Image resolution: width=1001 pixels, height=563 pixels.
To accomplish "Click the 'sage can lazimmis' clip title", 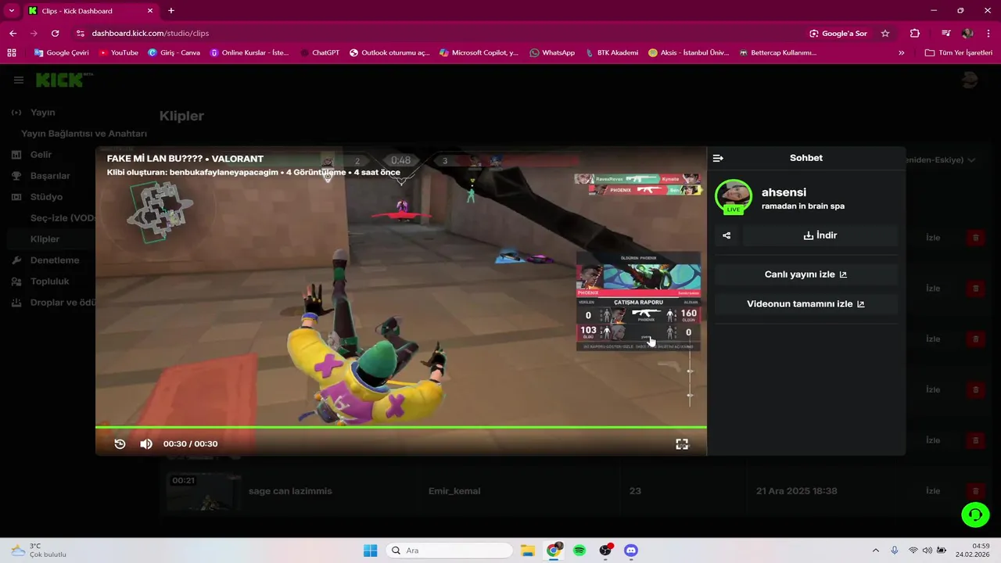I will 290,491.
